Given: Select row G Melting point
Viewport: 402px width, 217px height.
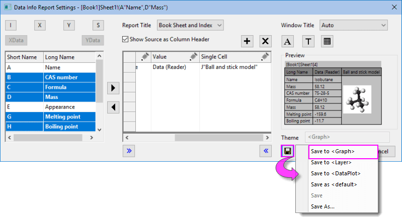Looking at the screenshot, I should coord(50,117).
